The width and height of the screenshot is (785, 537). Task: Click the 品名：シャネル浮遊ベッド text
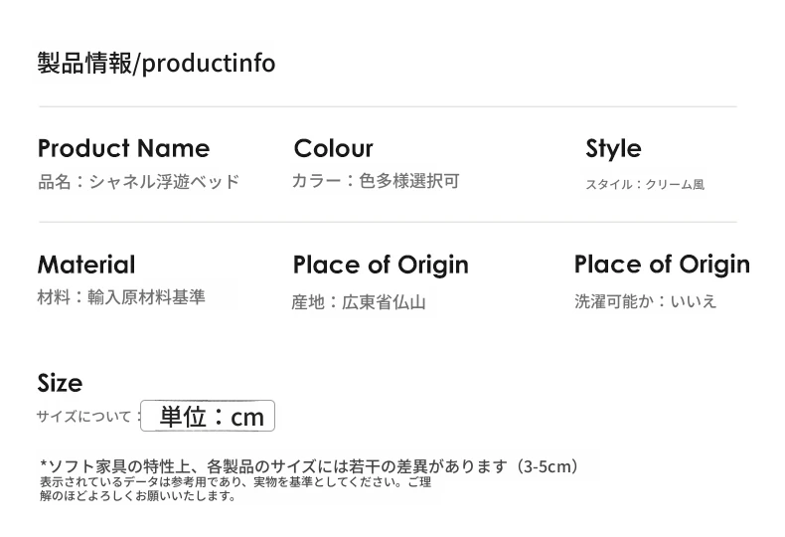[138, 182]
